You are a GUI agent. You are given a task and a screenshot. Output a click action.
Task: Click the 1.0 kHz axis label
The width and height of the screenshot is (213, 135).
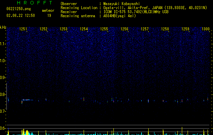pyautogui.click(x=3, y=61)
